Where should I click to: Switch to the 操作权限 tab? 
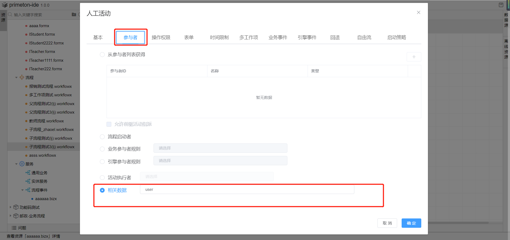click(x=161, y=38)
